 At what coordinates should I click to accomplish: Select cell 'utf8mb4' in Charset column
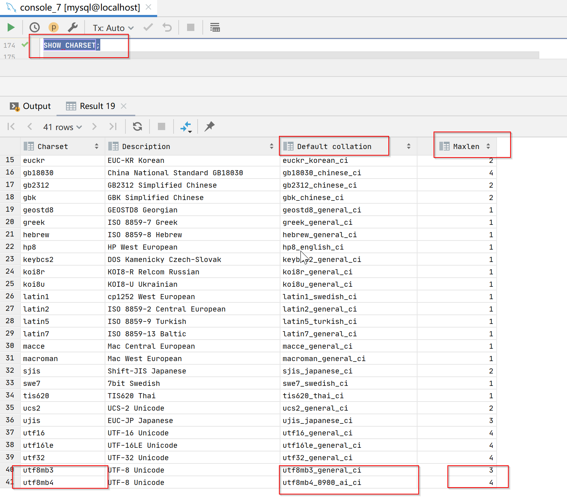coord(62,482)
